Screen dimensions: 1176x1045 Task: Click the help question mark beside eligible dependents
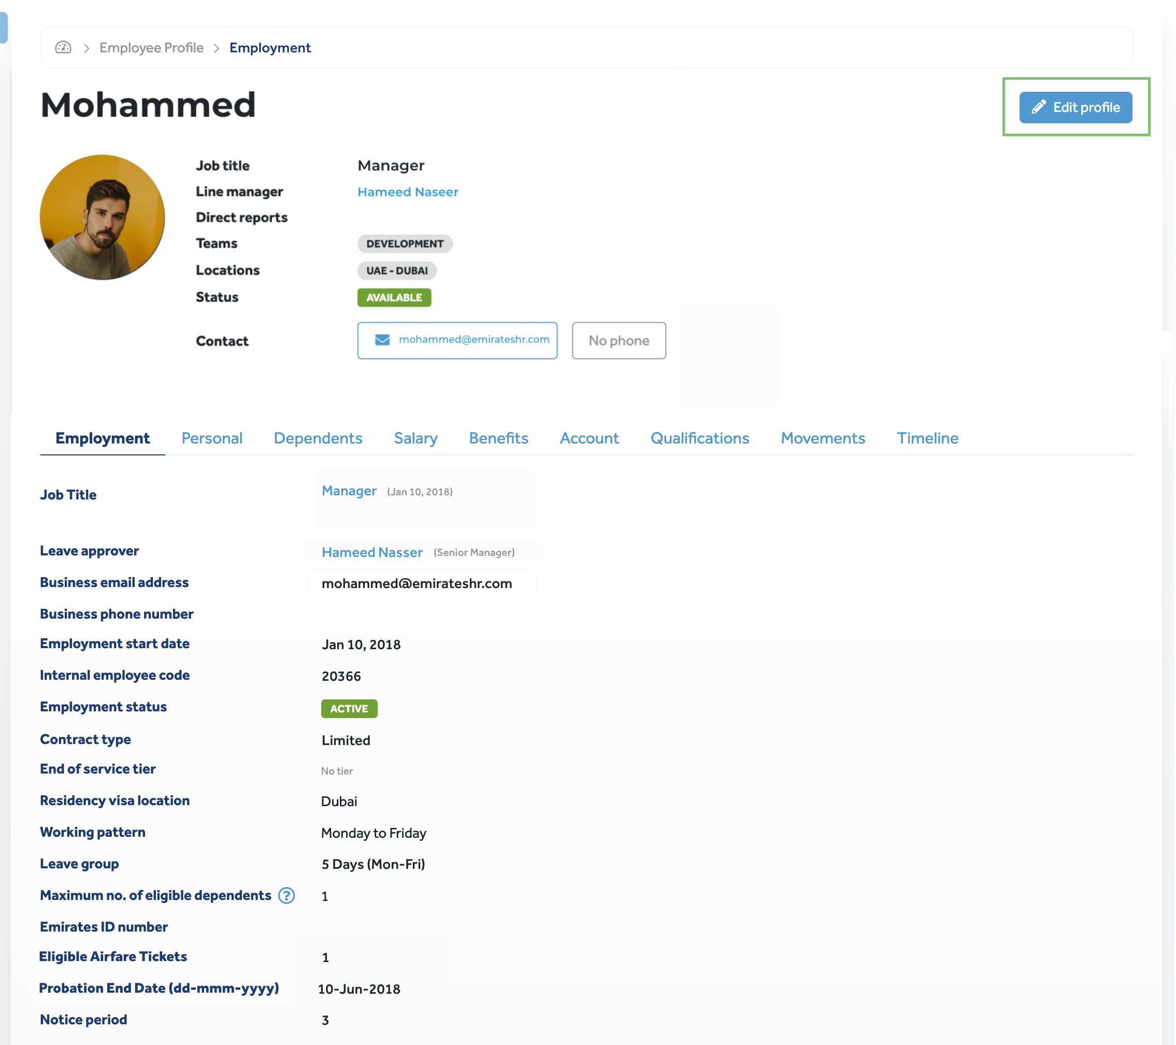[286, 895]
